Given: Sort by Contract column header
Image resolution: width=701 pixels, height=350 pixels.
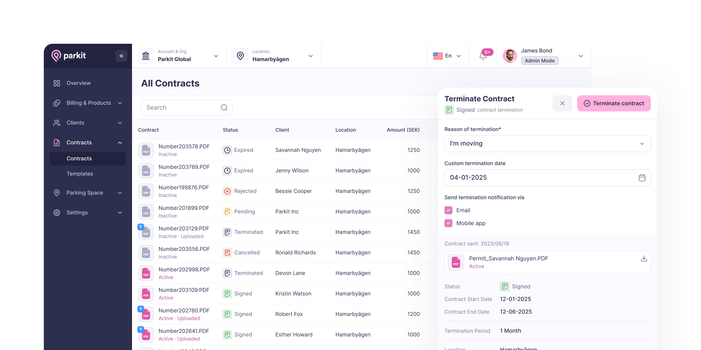Looking at the screenshot, I should point(148,130).
